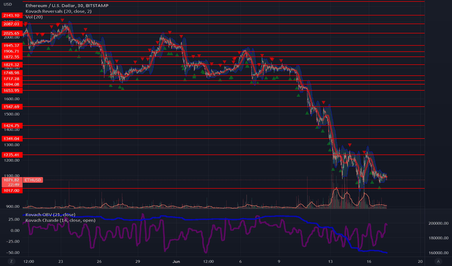Image resolution: width=452 pixels, height=266 pixels.
Task: Click the Jun label on time axis
Action: click(176, 261)
